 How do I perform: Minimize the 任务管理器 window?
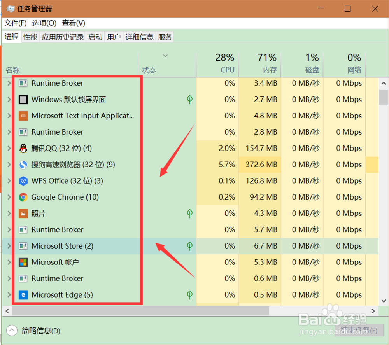click(321, 9)
